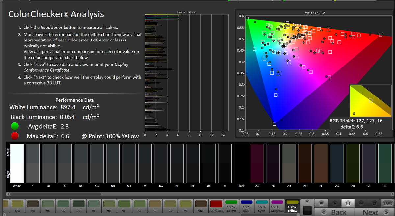Click the 6G comparator swatch

(161, 163)
